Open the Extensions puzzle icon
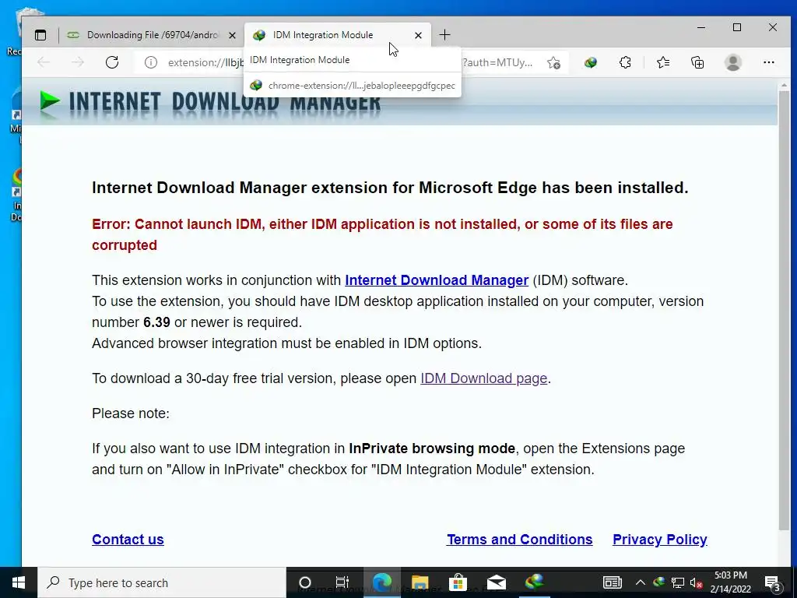The width and height of the screenshot is (797, 598). click(x=625, y=62)
